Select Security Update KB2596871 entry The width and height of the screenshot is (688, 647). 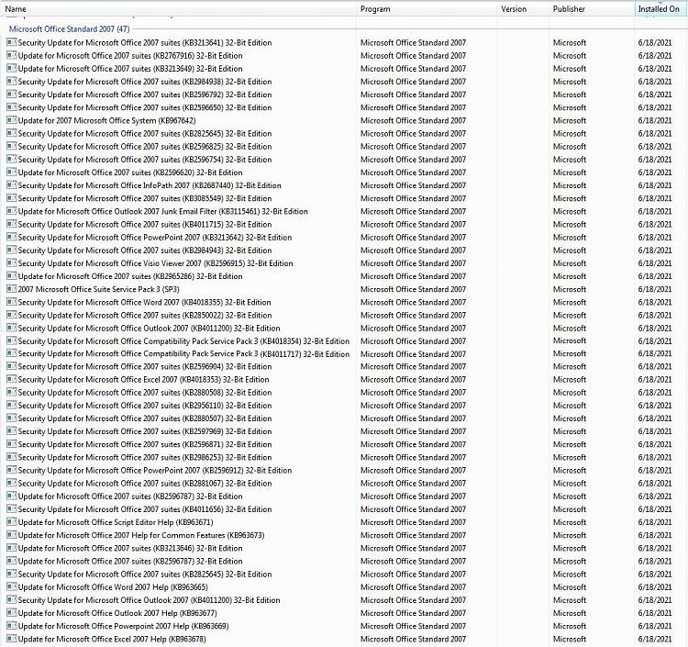(x=145, y=444)
